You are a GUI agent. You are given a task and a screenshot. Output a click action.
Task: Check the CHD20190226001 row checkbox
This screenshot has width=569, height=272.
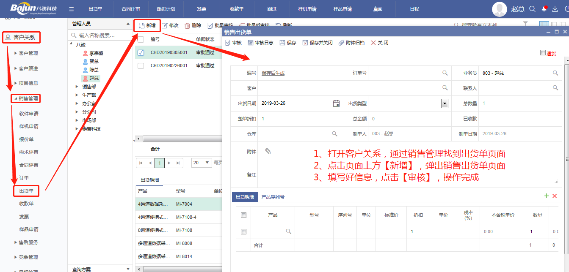pyautogui.click(x=141, y=65)
